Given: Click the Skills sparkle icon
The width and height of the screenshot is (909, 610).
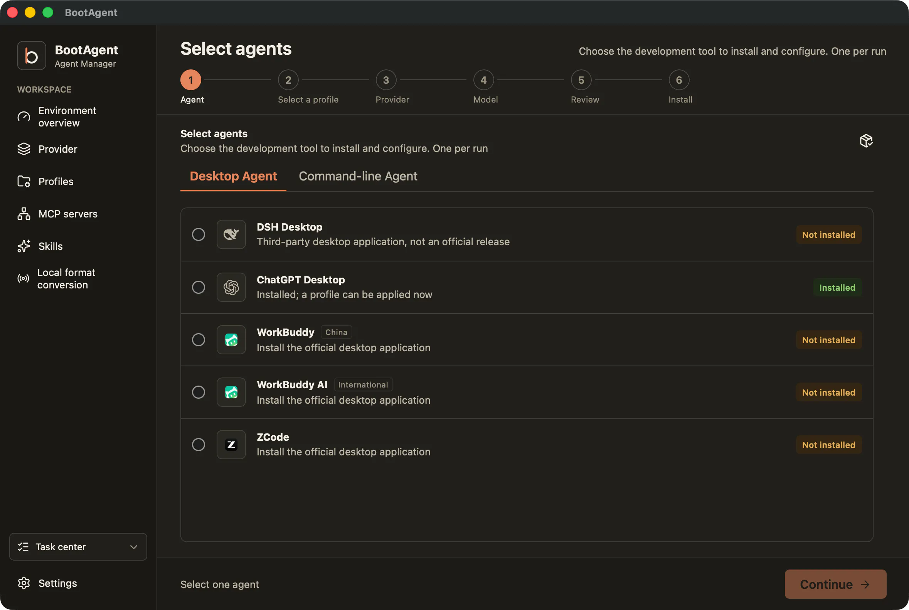Looking at the screenshot, I should pos(24,246).
